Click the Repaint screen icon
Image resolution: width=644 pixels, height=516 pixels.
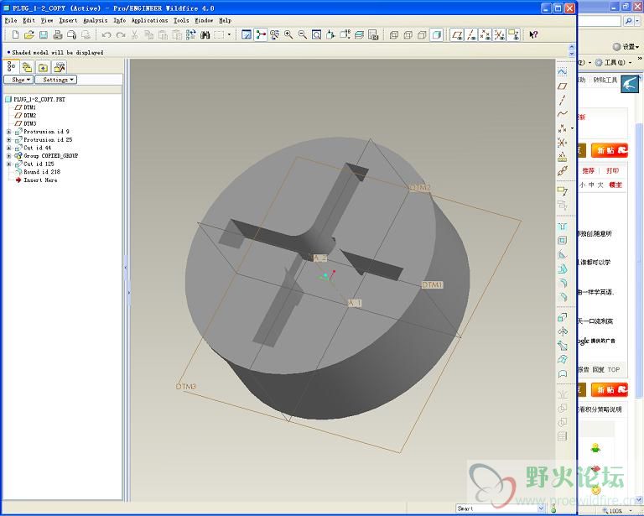pos(247,35)
